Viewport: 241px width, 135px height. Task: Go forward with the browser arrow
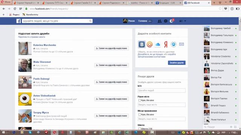click(9, 9)
